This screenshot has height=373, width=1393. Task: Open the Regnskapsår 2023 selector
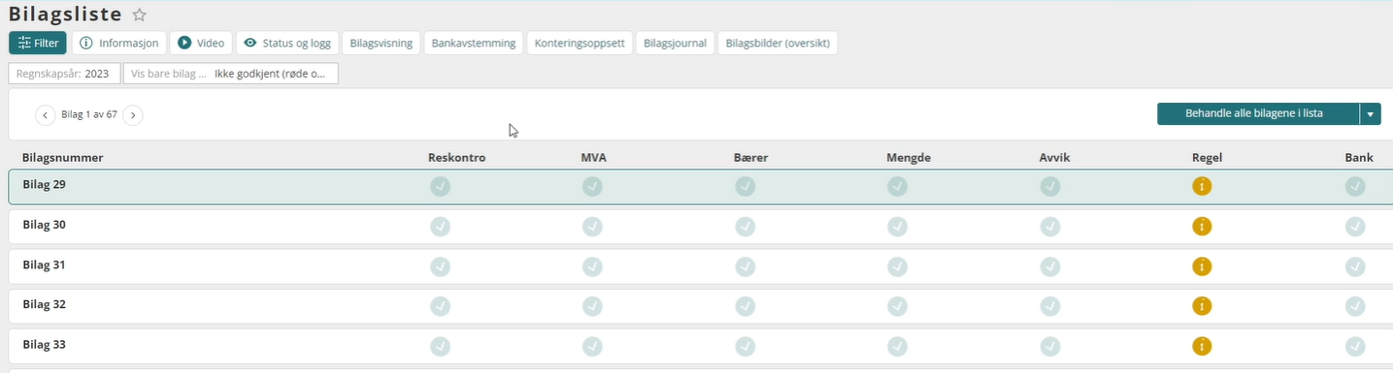65,74
